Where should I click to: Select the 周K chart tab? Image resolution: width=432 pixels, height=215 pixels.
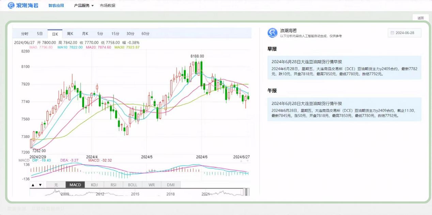click(70, 34)
